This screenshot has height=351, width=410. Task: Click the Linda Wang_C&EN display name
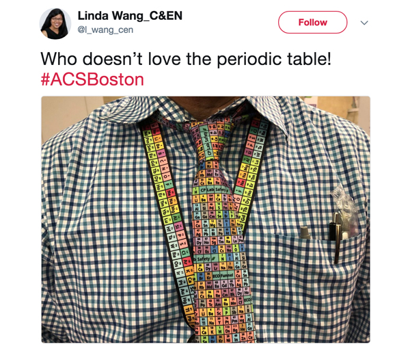130,16
